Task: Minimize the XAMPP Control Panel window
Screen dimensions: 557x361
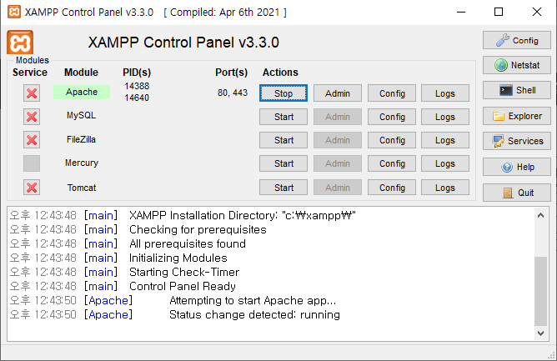Action: 461,12
